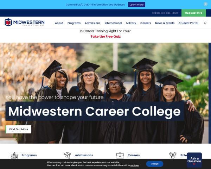Viewport: 211px width, 169px height.
Task: Expand the Admissions navigation menu
Action: click(92, 23)
